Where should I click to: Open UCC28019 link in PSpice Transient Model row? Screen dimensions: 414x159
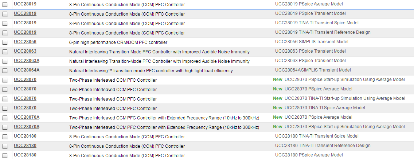point(25,13)
